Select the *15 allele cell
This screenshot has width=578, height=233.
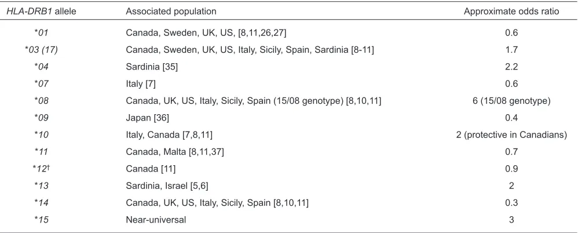coord(41,220)
